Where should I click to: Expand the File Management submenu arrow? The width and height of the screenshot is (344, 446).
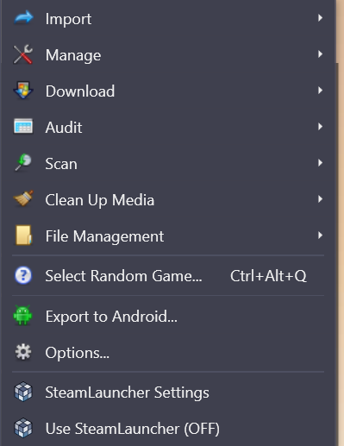[x=320, y=236]
